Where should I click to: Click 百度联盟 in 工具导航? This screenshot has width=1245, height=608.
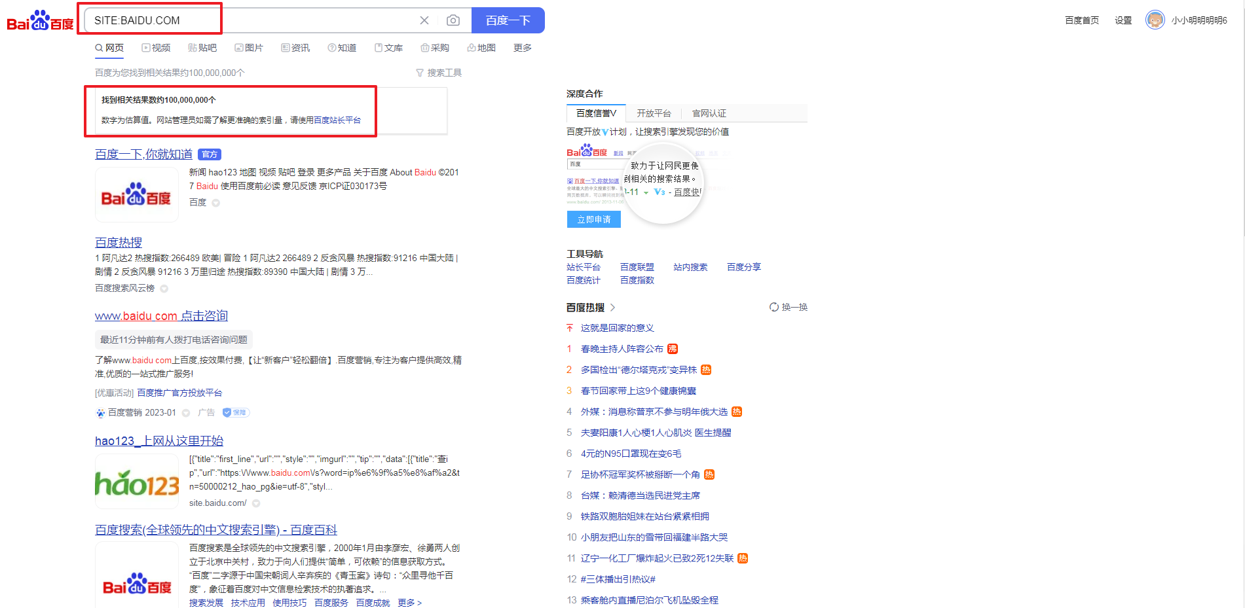click(x=637, y=267)
